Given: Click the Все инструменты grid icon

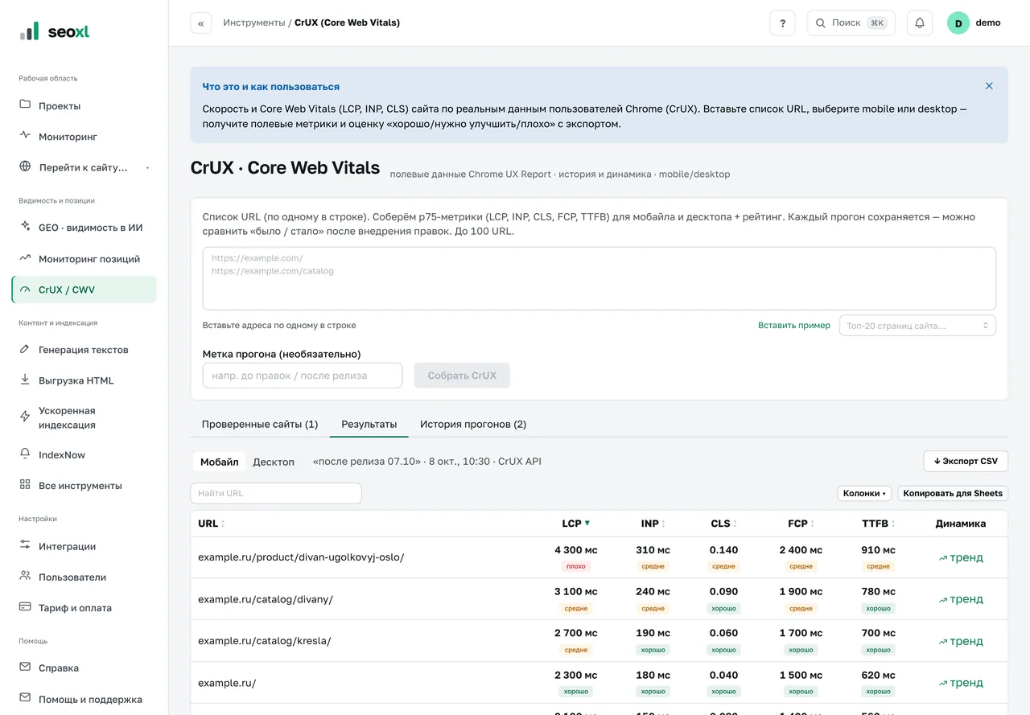Looking at the screenshot, I should [25, 485].
